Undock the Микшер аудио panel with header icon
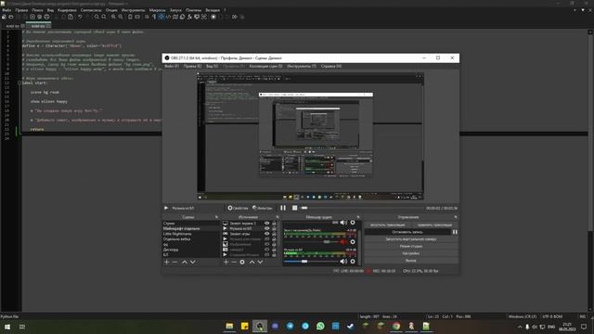 click(x=358, y=217)
